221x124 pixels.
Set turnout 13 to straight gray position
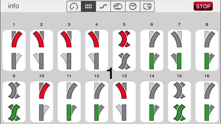pyautogui.click(x=121, y=113)
